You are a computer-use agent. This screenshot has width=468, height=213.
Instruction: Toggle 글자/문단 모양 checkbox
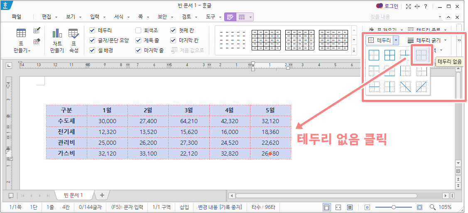point(92,40)
